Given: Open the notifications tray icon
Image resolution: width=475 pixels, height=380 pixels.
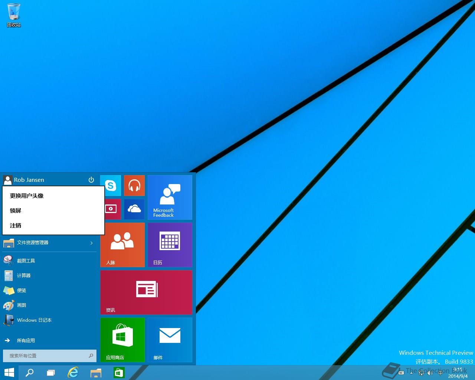Looking at the screenshot, I should click(x=401, y=373).
